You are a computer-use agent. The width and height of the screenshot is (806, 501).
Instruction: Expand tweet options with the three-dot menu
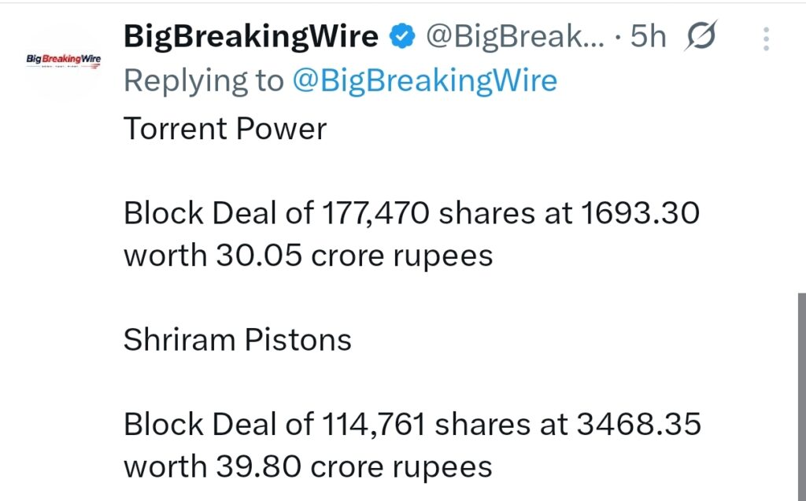(x=766, y=39)
